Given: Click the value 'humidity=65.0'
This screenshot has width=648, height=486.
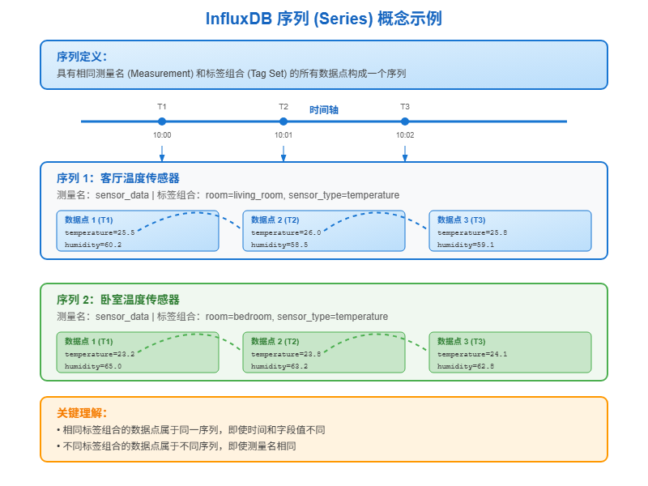Looking at the screenshot, I should coord(93,366).
